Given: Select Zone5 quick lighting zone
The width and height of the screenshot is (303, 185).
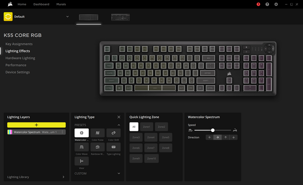Looking at the screenshot, I should 166,137.
